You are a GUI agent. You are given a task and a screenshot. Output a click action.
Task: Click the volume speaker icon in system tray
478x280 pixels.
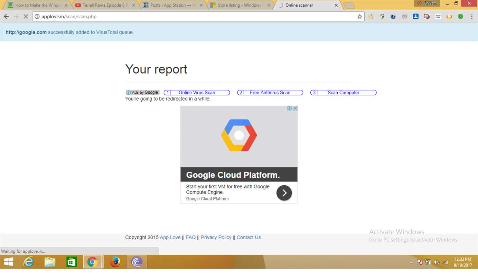437,262
